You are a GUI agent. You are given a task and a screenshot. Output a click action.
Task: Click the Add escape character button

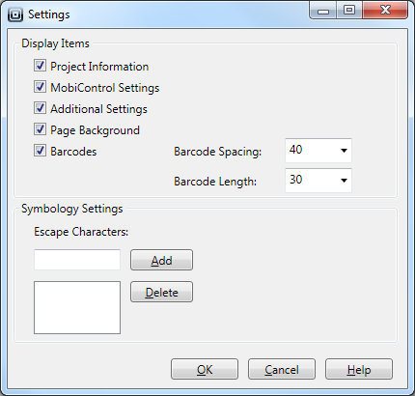[x=161, y=260]
